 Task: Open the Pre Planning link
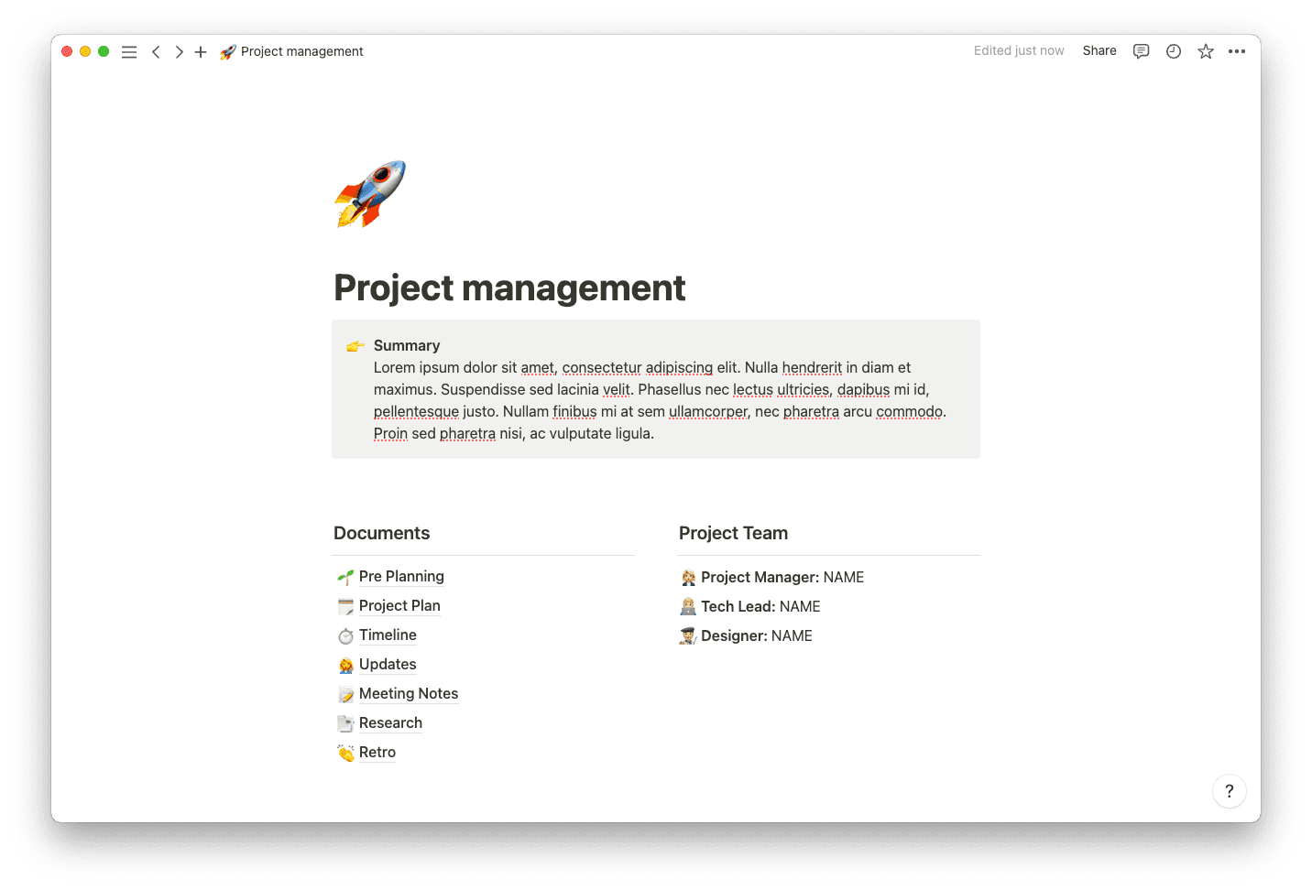(x=401, y=576)
